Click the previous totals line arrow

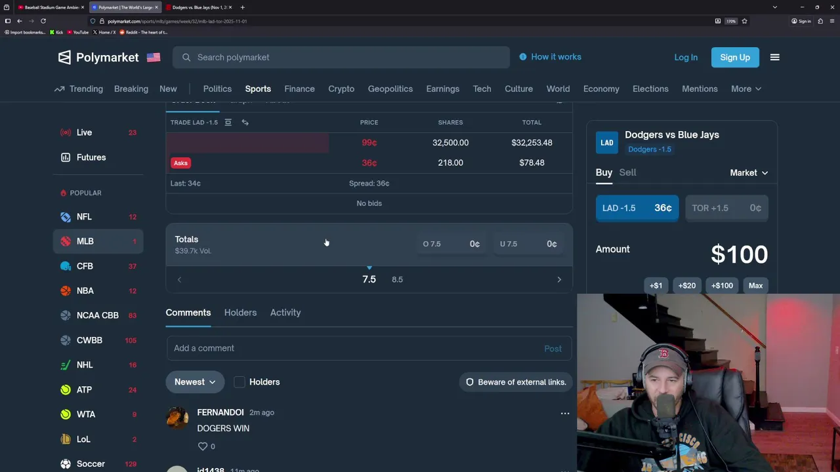click(x=179, y=279)
